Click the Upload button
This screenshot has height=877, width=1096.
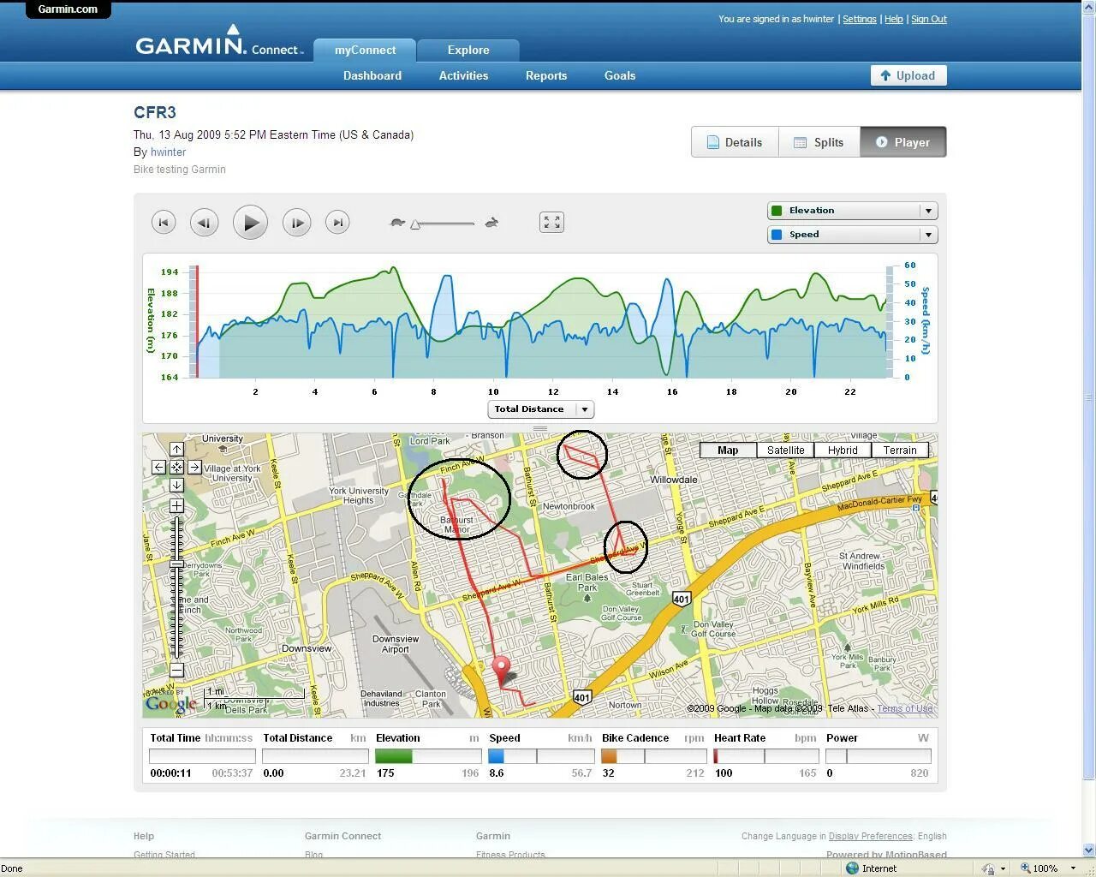(908, 75)
